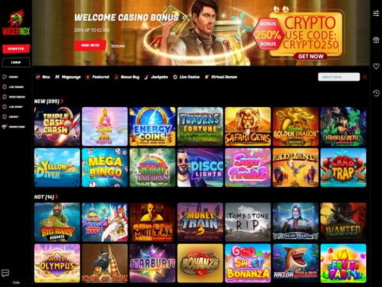Click the Login button
The image size is (382, 287).
tap(16, 62)
